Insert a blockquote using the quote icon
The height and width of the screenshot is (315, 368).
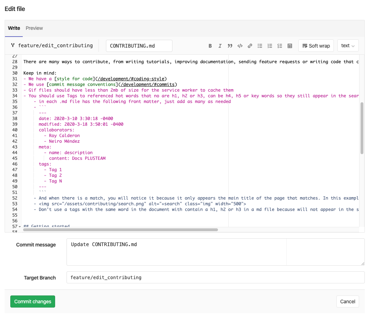point(230,46)
